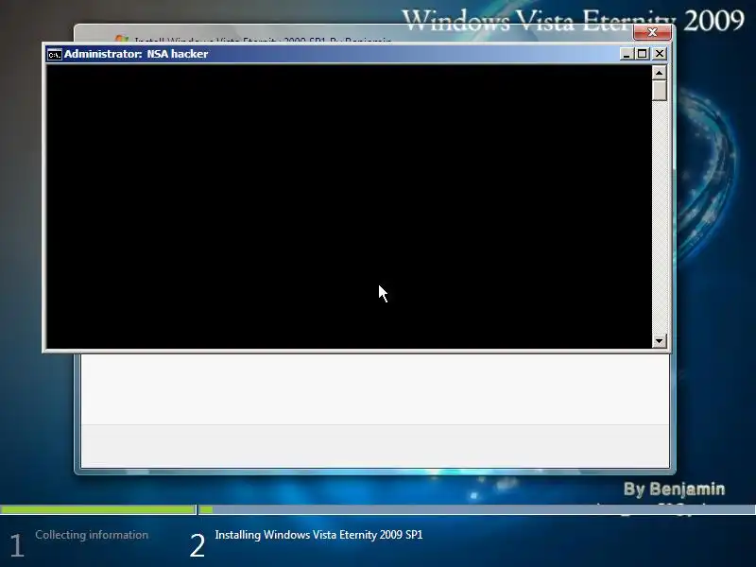
Task: Click the By Benjamin credit text
Action: (x=674, y=489)
